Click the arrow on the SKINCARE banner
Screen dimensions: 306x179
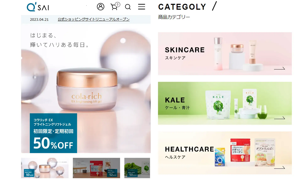tap(279, 68)
